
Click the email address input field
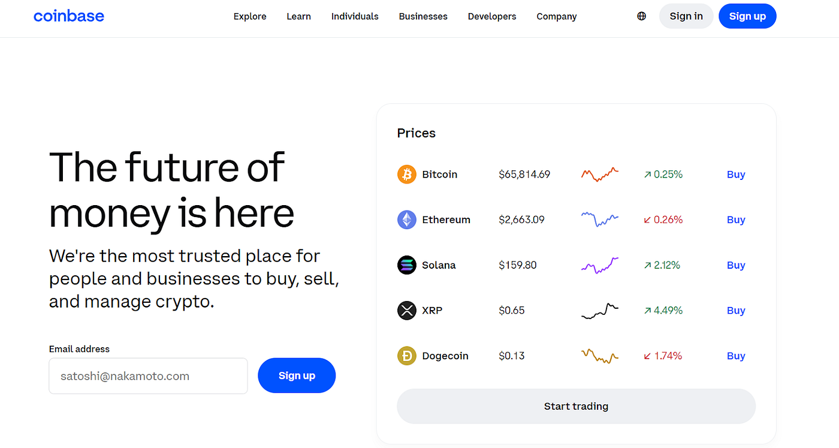pos(147,376)
